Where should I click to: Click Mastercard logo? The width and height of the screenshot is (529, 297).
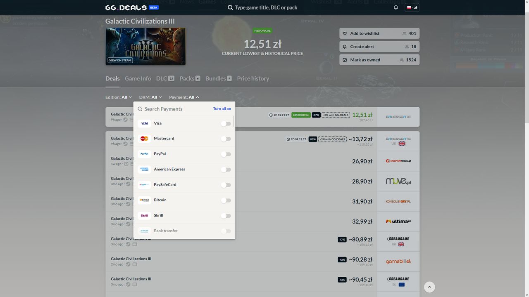144,139
